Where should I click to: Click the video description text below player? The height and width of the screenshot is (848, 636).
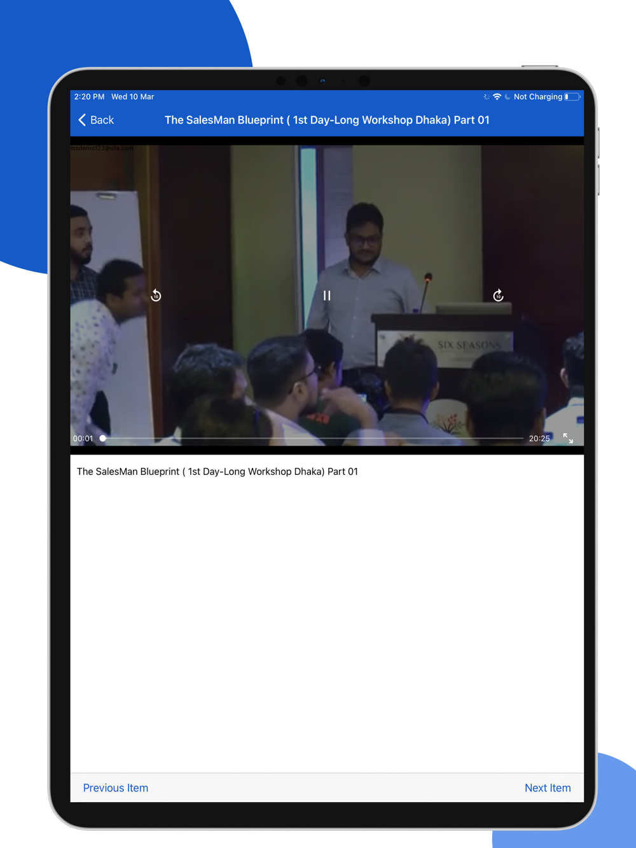pyautogui.click(x=218, y=472)
